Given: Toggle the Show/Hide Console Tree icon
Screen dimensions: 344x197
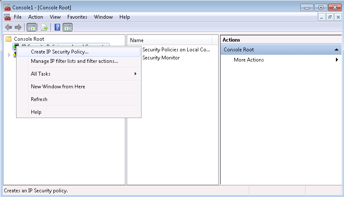Looking at the screenshot, I should click(31, 28).
